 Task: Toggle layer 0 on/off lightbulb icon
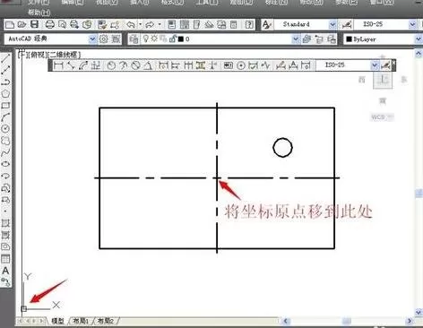pyautogui.click(x=146, y=39)
